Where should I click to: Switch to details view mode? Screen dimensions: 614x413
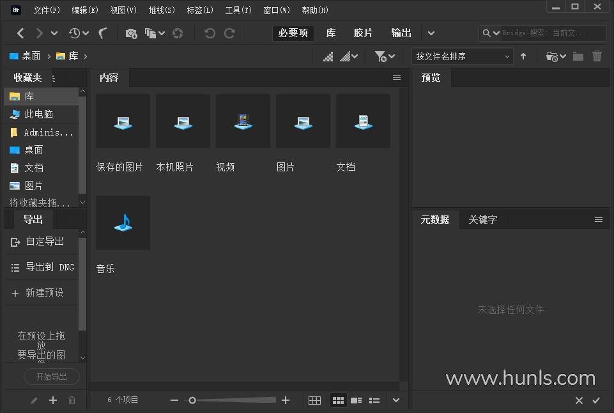pyautogui.click(x=356, y=400)
